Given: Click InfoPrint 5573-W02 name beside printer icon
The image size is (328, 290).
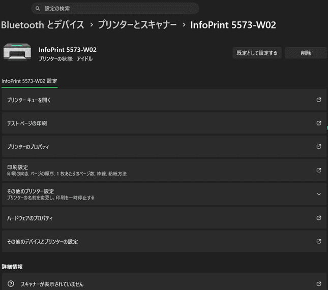Looking at the screenshot, I should tap(68, 50).
